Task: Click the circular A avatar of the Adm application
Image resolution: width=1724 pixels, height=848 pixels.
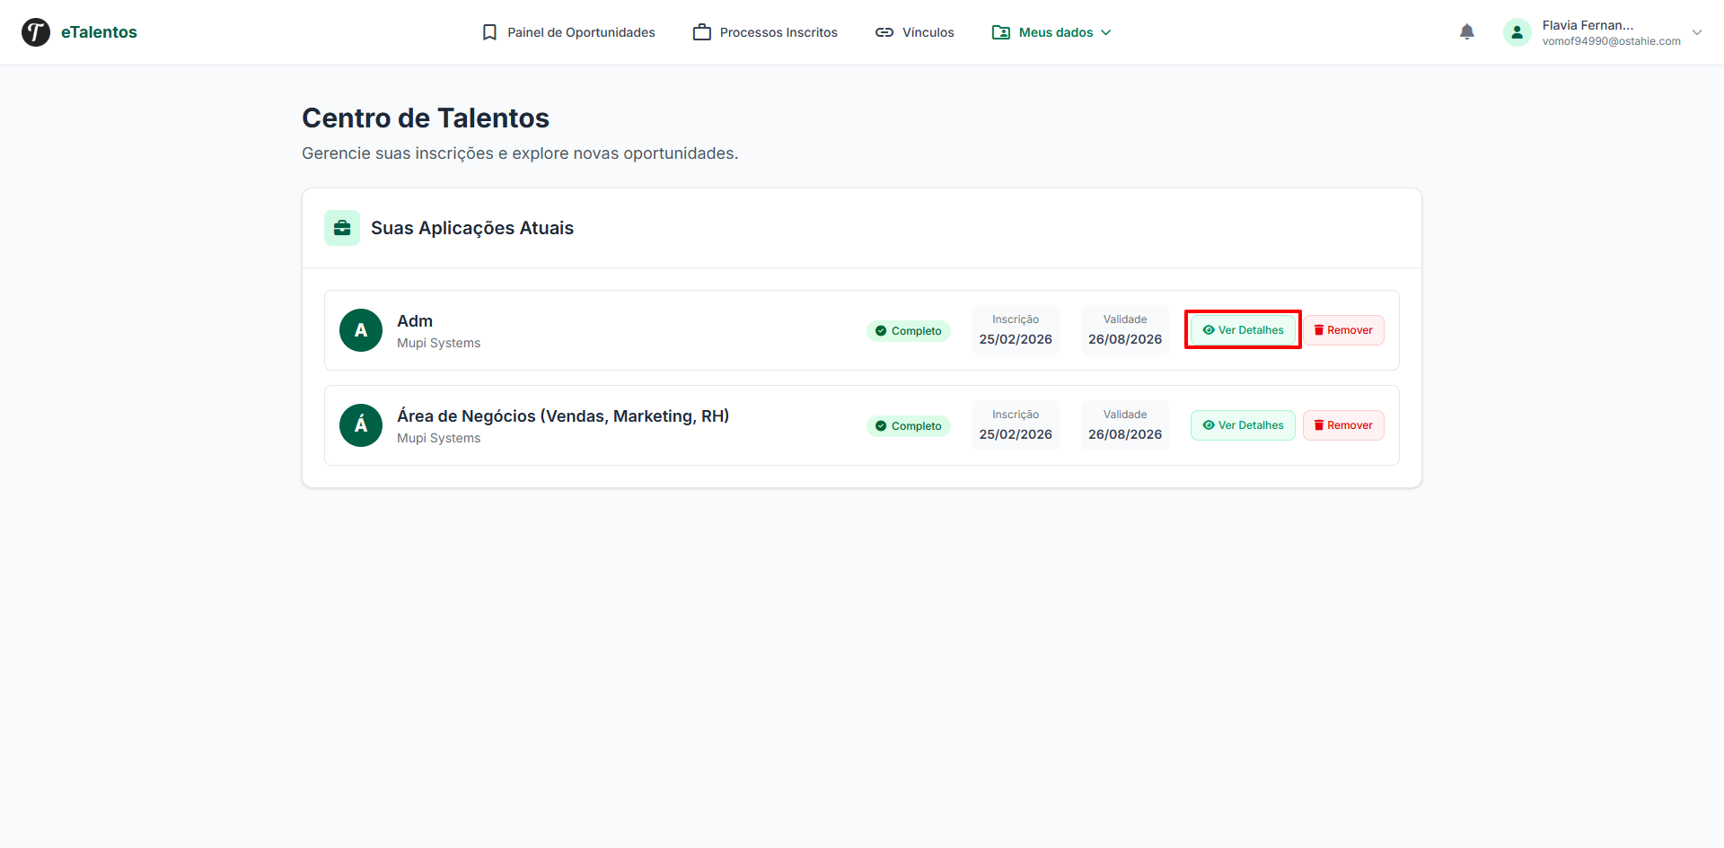Action: (360, 329)
